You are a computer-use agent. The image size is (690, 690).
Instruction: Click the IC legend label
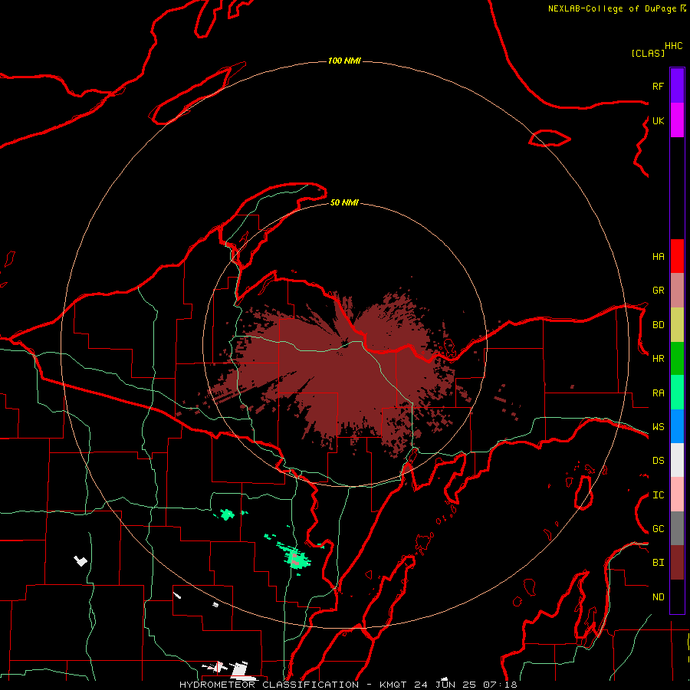pos(658,495)
